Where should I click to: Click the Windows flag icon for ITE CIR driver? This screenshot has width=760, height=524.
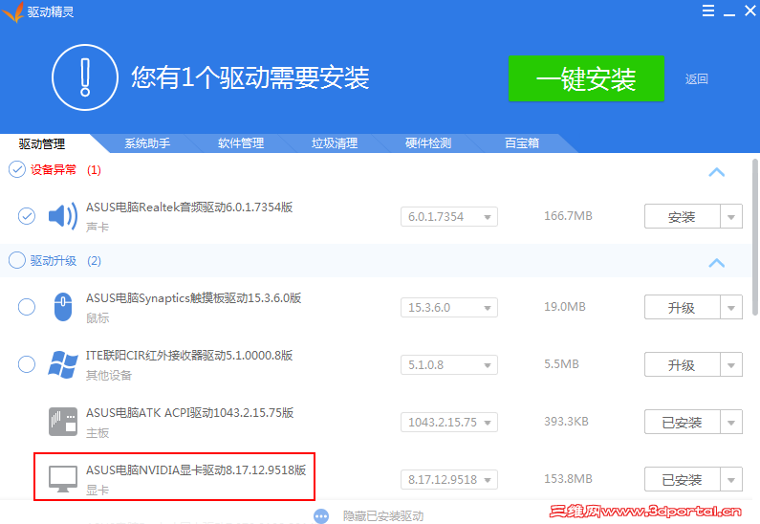coord(63,364)
